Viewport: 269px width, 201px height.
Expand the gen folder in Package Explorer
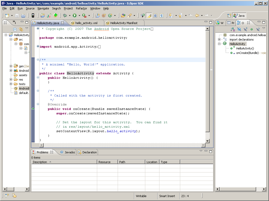[11, 66]
